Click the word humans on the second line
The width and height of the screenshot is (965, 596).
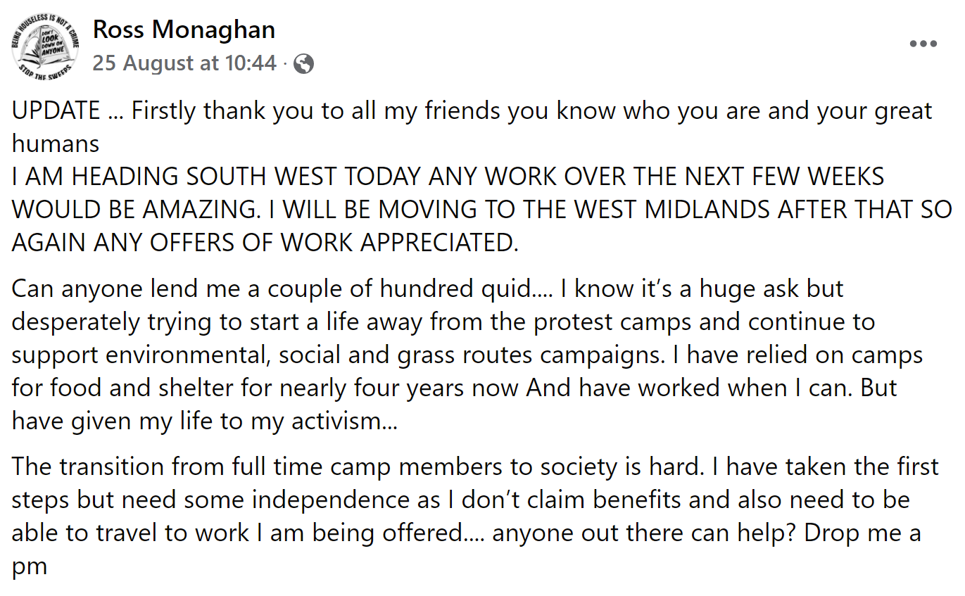tap(56, 144)
